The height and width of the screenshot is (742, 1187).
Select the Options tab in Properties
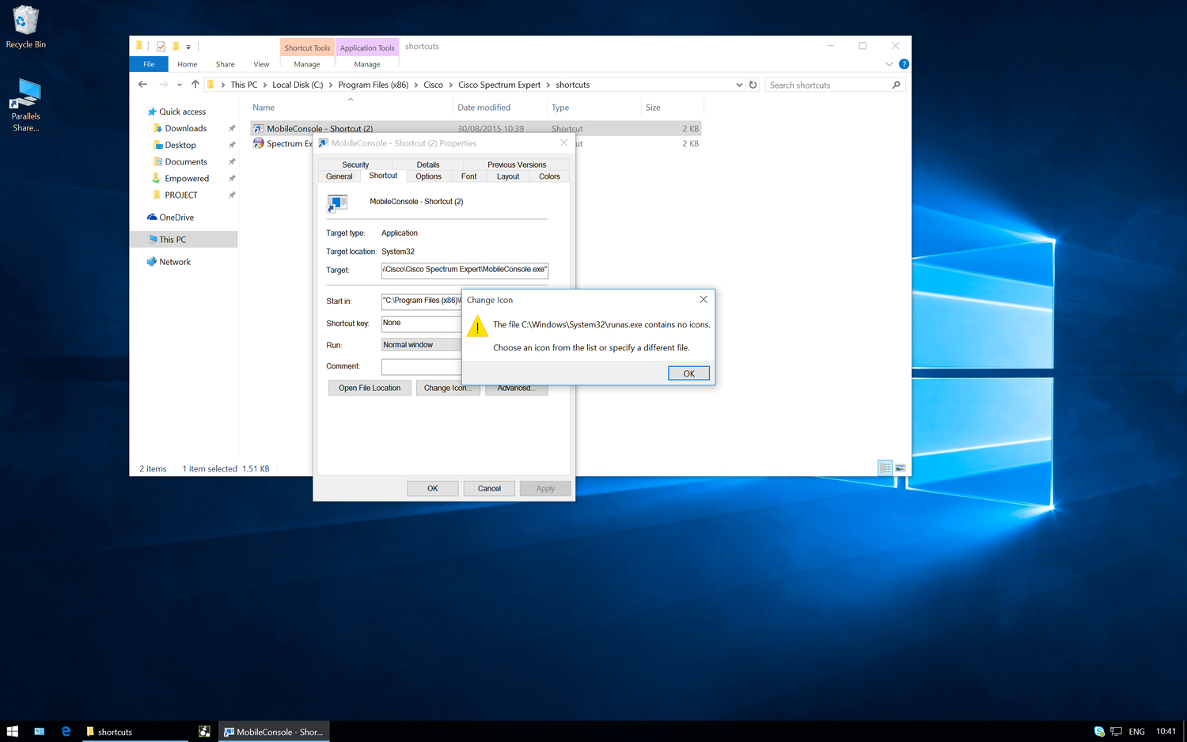(428, 176)
